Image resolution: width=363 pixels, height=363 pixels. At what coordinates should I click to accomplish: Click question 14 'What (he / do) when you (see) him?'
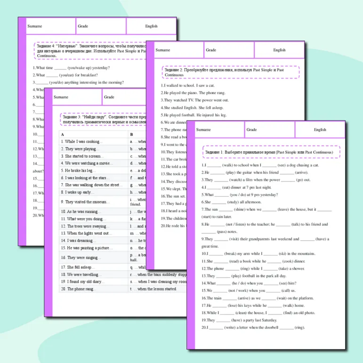tap(249, 283)
